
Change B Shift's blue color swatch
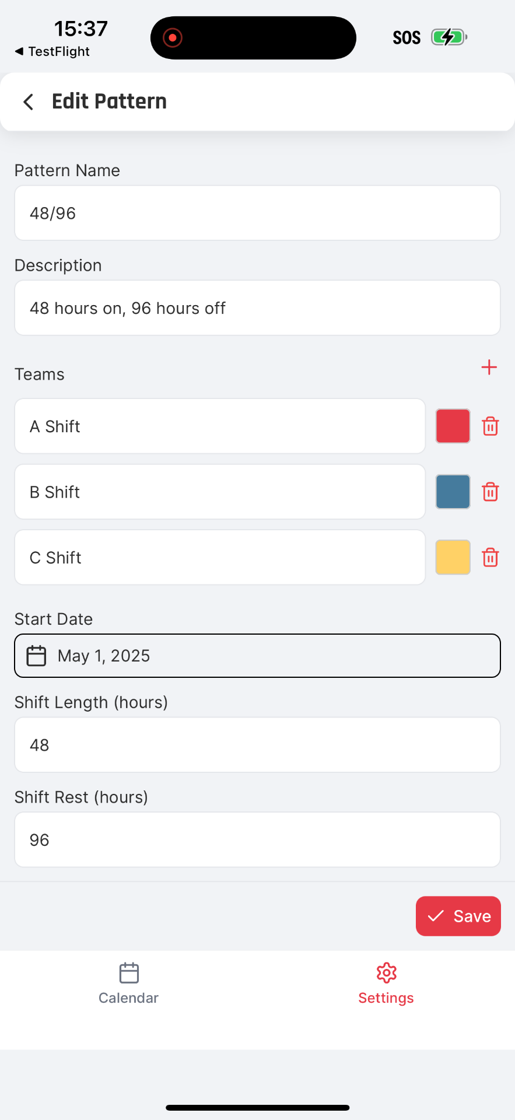click(x=453, y=492)
